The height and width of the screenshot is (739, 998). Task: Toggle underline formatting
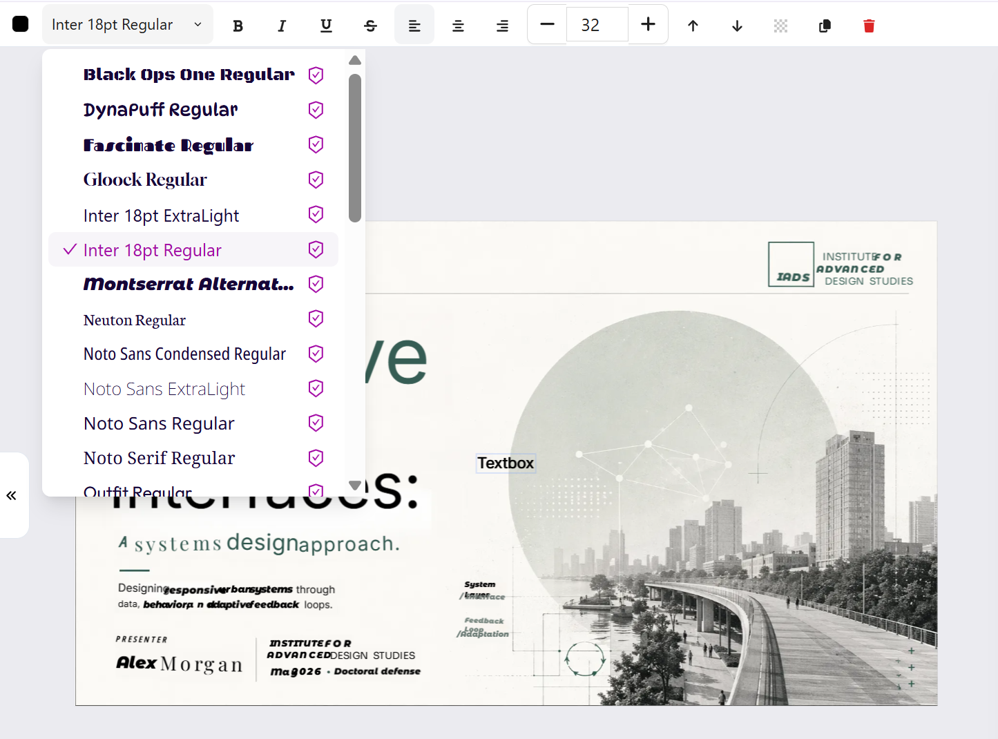326,26
